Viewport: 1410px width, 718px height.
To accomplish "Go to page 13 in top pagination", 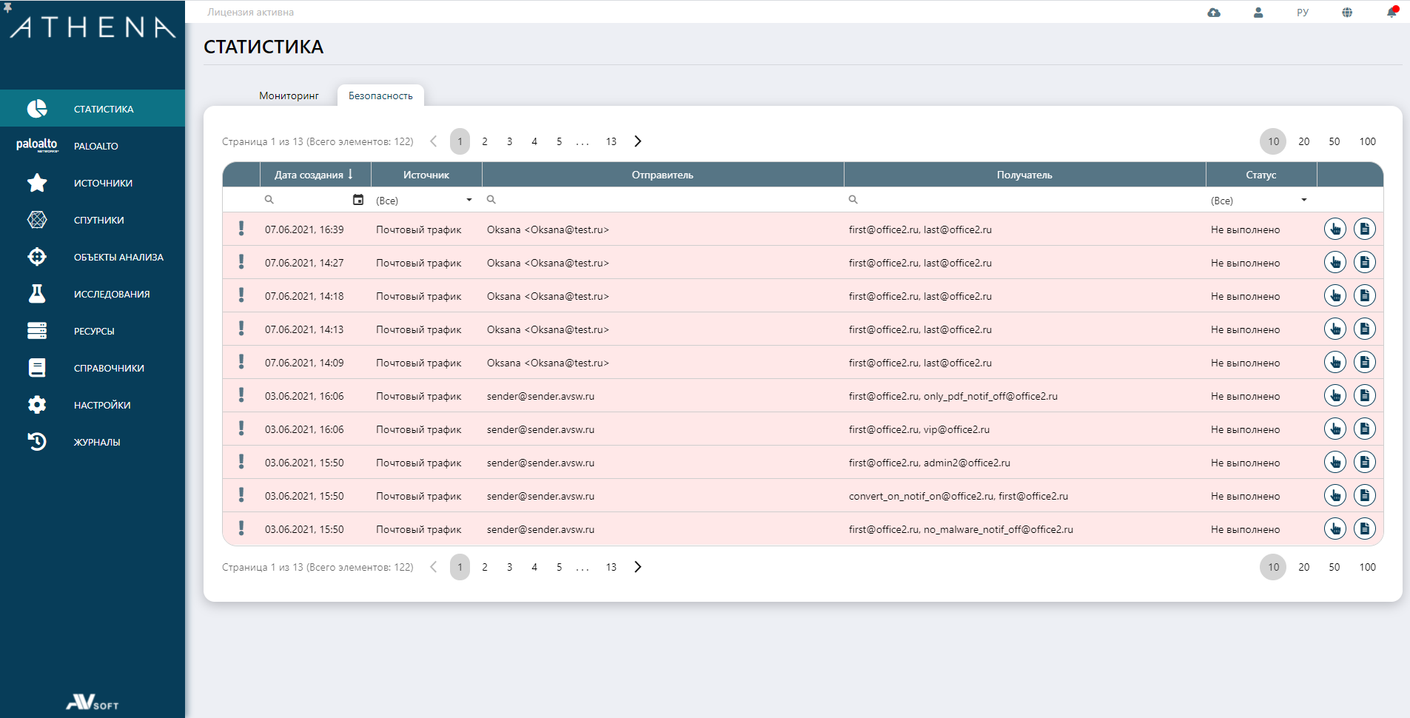I will coord(611,141).
